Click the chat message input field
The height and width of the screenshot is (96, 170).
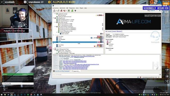tap(105, 75)
